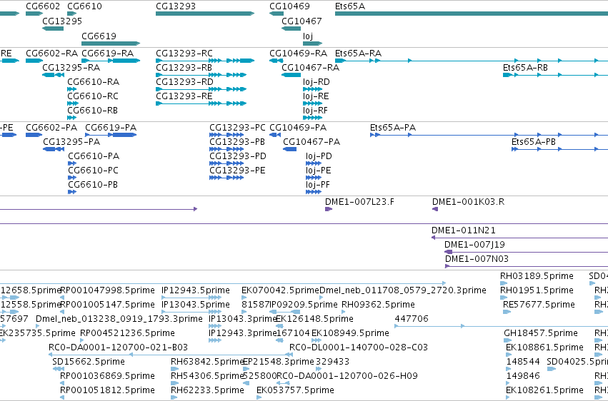The width and height of the screenshot is (608, 401).
Task: Click the CG6602 gene label in top track
Action: point(43,6)
